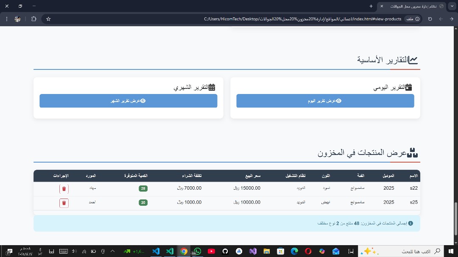Click the الفئة column header
This screenshot has width=458, height=257.
click(360, 176)
